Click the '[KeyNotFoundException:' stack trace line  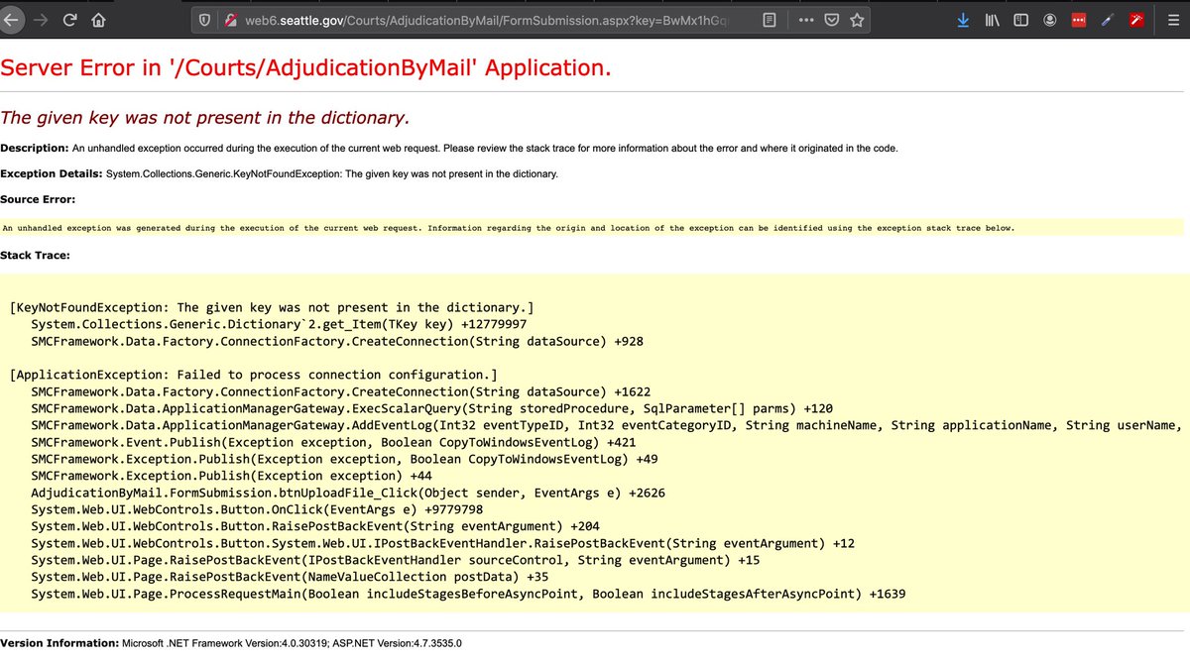point(272,307)
